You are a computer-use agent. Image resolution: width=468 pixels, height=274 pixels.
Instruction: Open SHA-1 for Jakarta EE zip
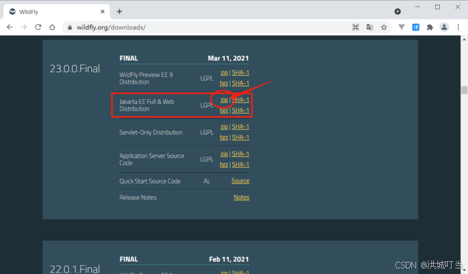click(x=241, y=100)
